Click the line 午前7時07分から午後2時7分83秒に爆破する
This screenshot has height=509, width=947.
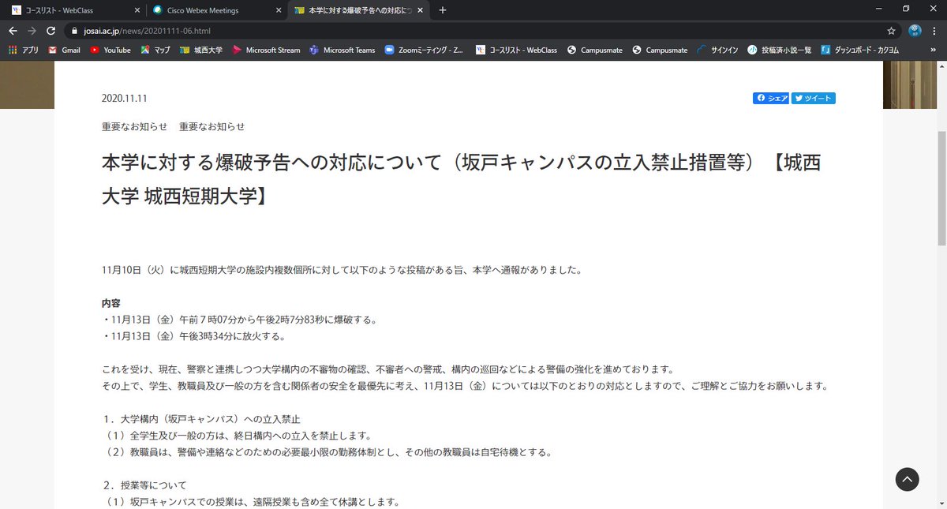[240, 320]
